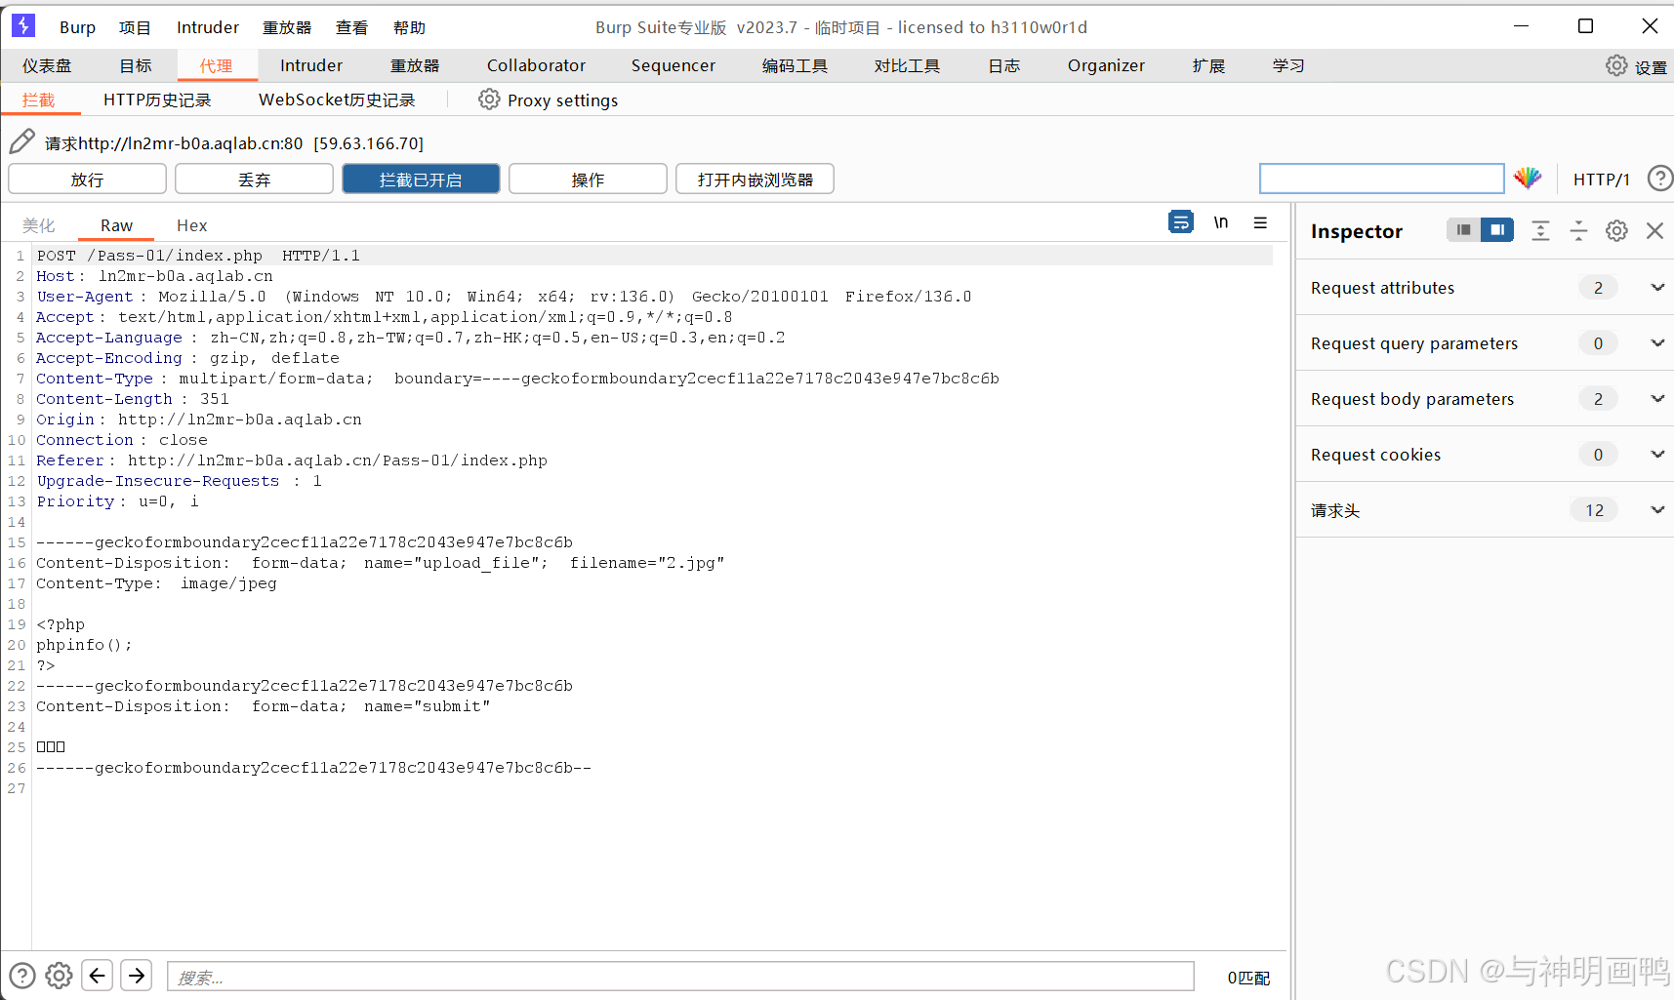
Task: Select the 代理 tab
Action: point(217,65)
